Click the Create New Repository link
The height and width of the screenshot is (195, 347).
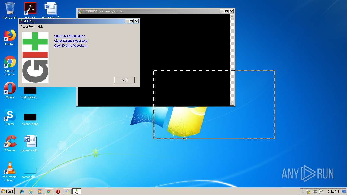[69, 36]
